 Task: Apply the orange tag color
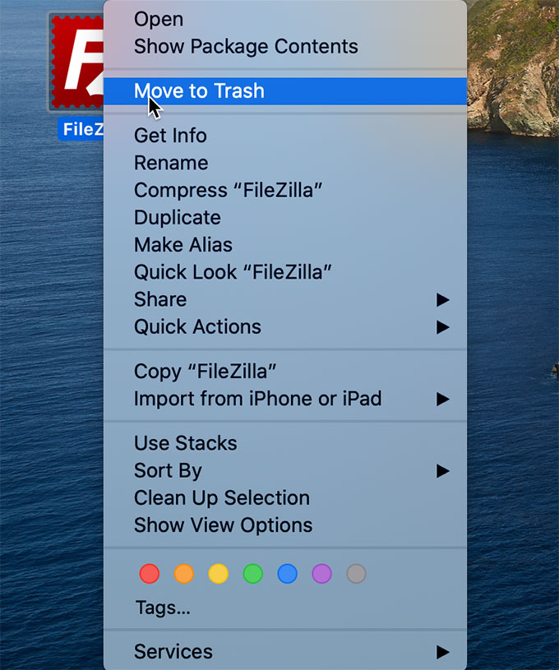pyautogui.click(x=184, y=574)
